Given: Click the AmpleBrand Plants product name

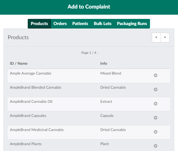Looking at the screenshot, I should (x=26, y=144).
